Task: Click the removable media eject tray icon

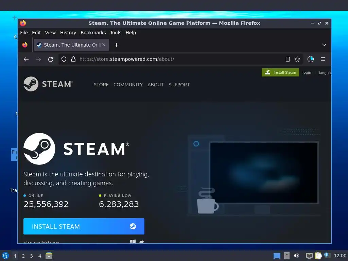Action: [287, 256]
